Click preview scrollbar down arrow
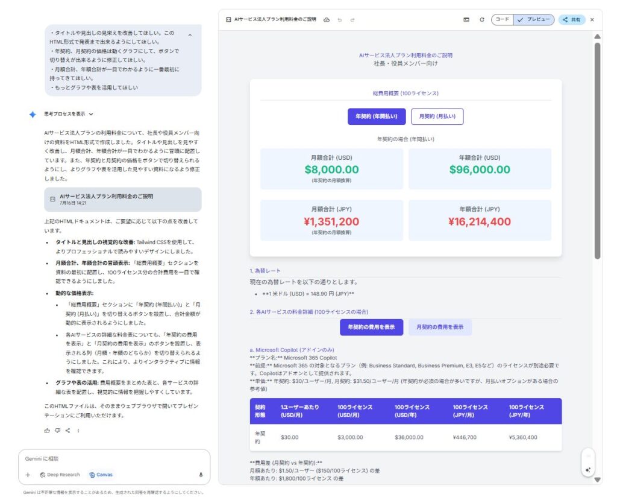This screenshot has height=497, width=617. point(597,480)
